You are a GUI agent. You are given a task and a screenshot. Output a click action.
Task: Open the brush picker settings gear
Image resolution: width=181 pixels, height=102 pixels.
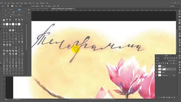point(29,10)
